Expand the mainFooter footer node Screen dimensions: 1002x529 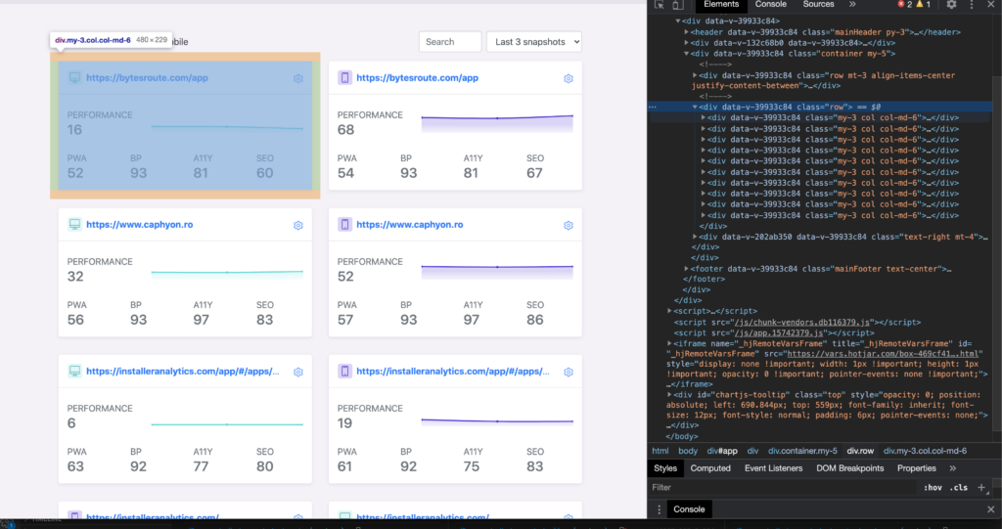(x=686, y=269)
